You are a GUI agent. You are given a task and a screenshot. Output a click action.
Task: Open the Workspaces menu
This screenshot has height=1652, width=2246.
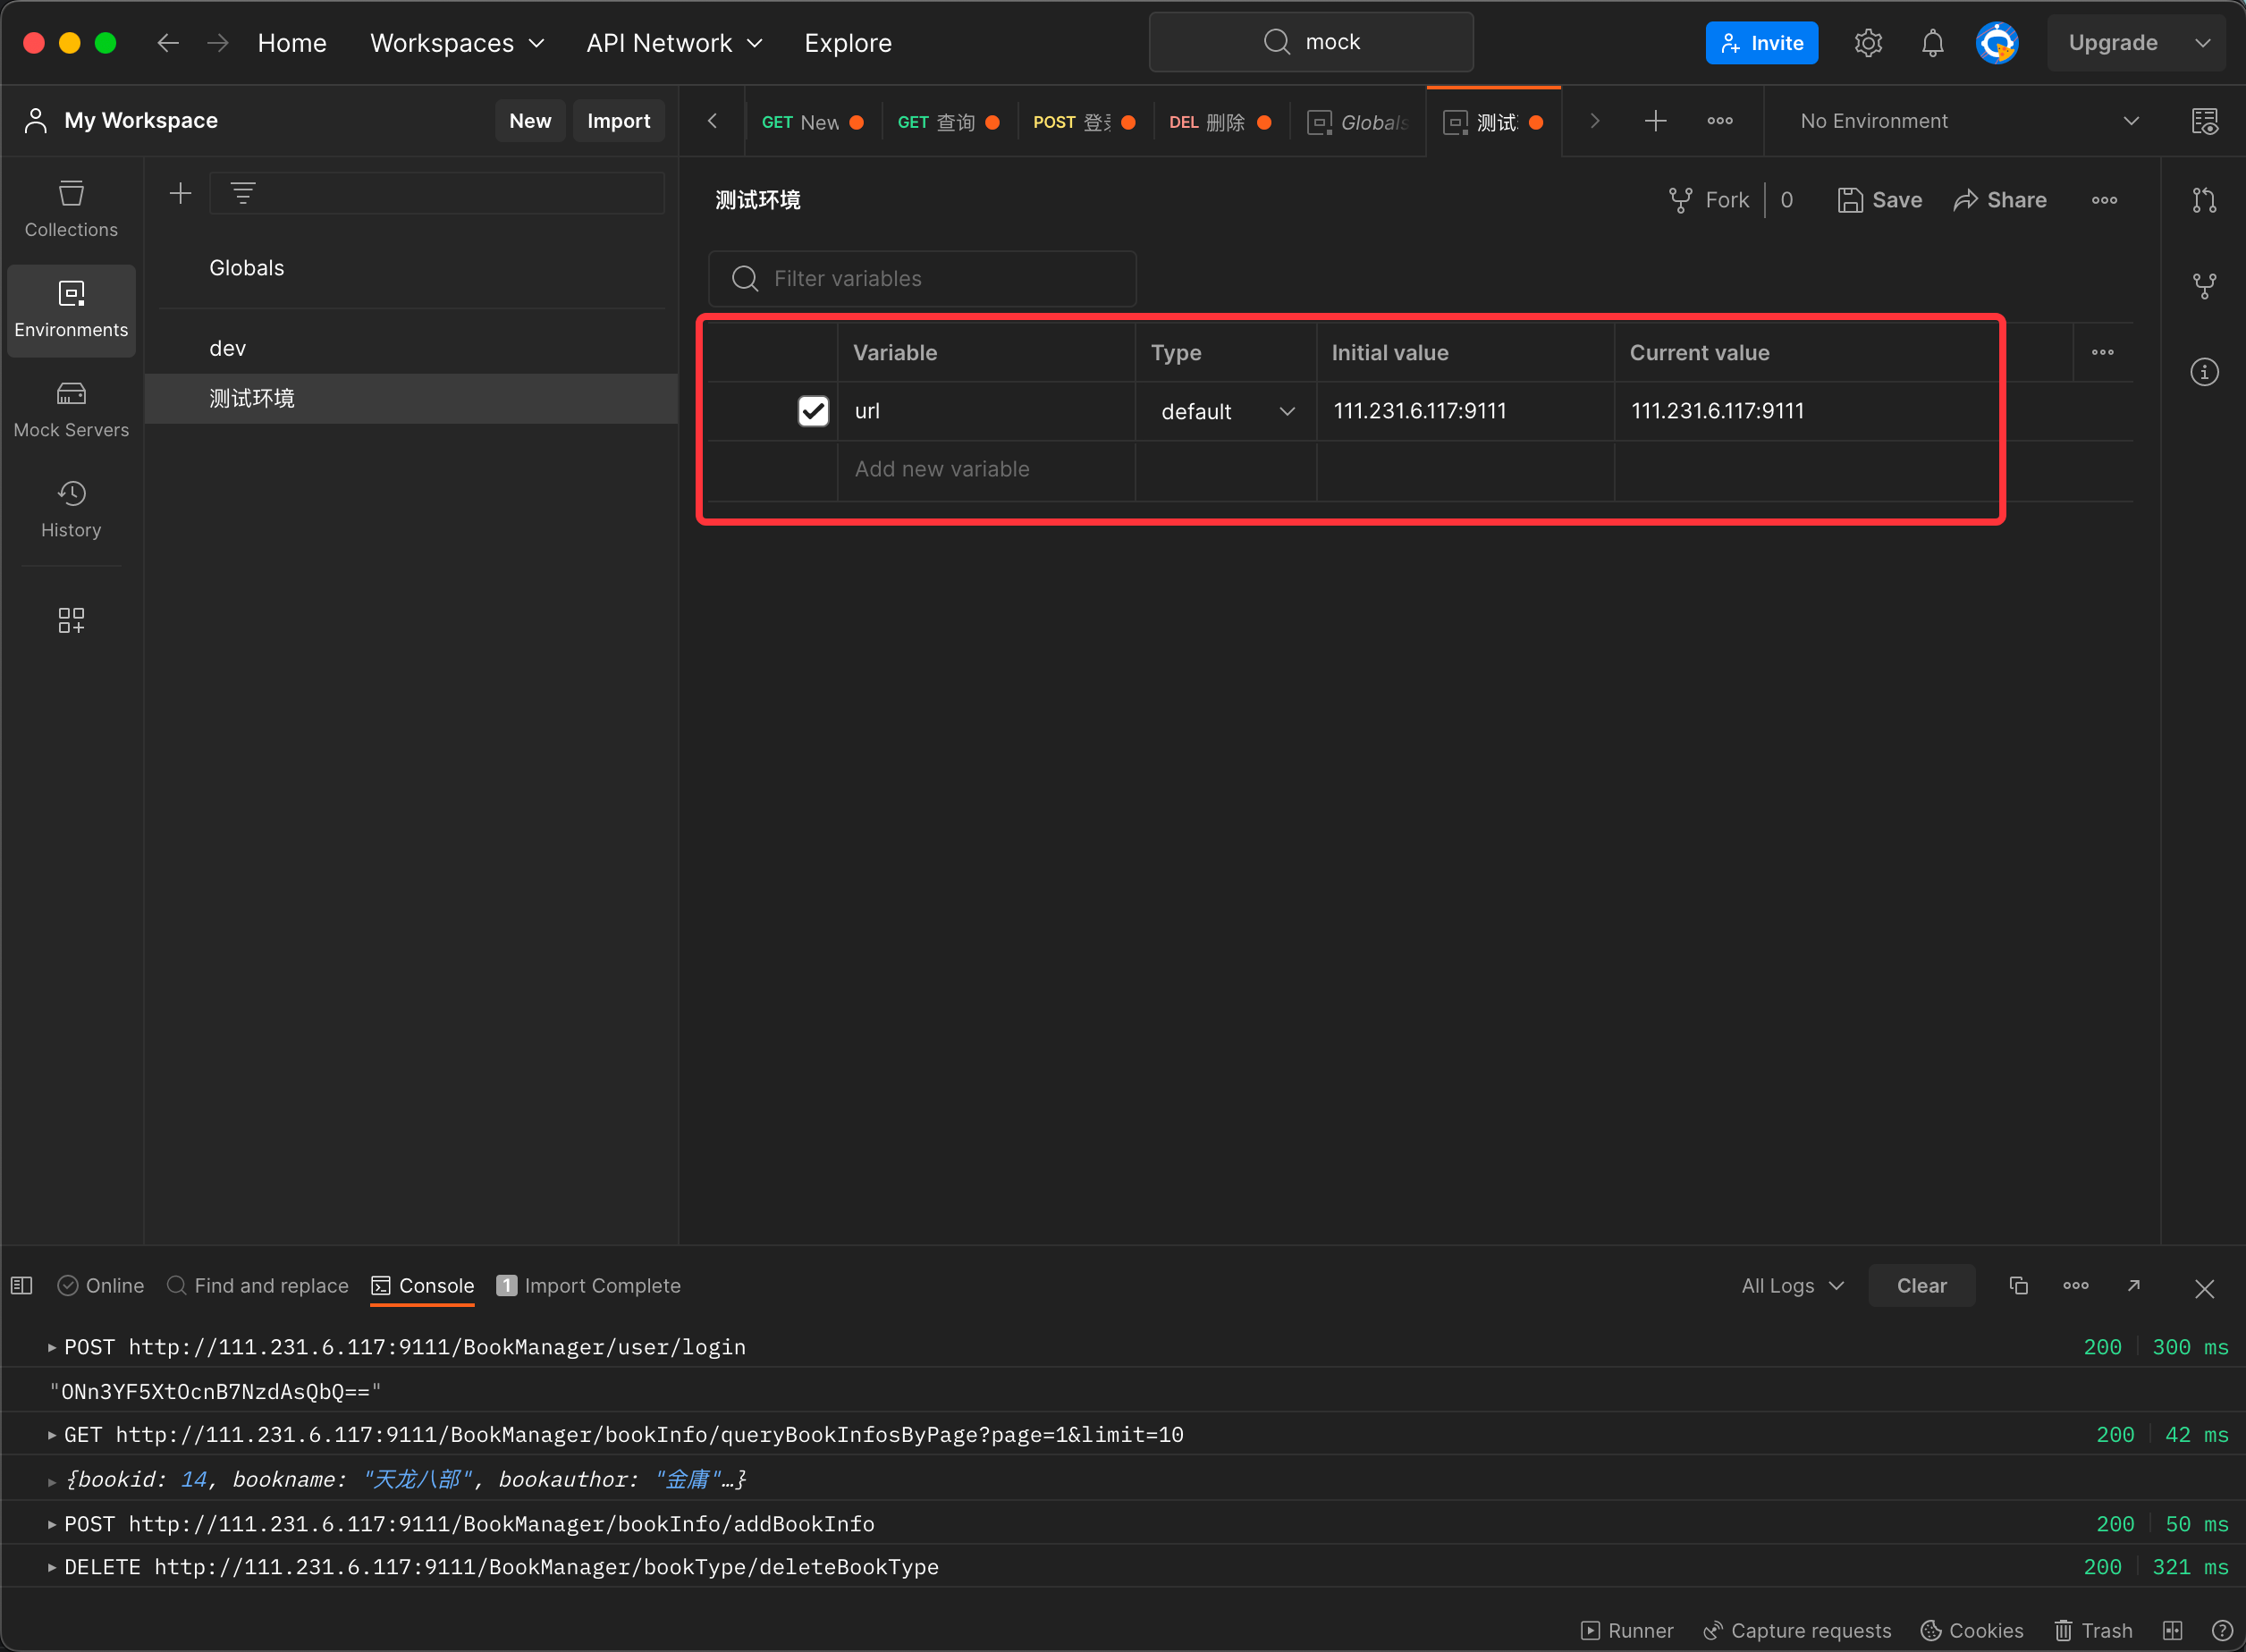(x=457, y=43)
